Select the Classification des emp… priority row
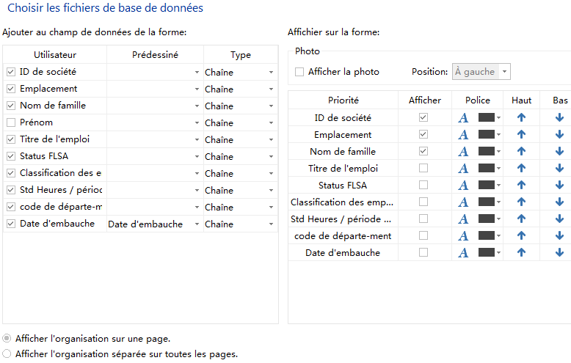571x363 pixels. coord(343,202)
